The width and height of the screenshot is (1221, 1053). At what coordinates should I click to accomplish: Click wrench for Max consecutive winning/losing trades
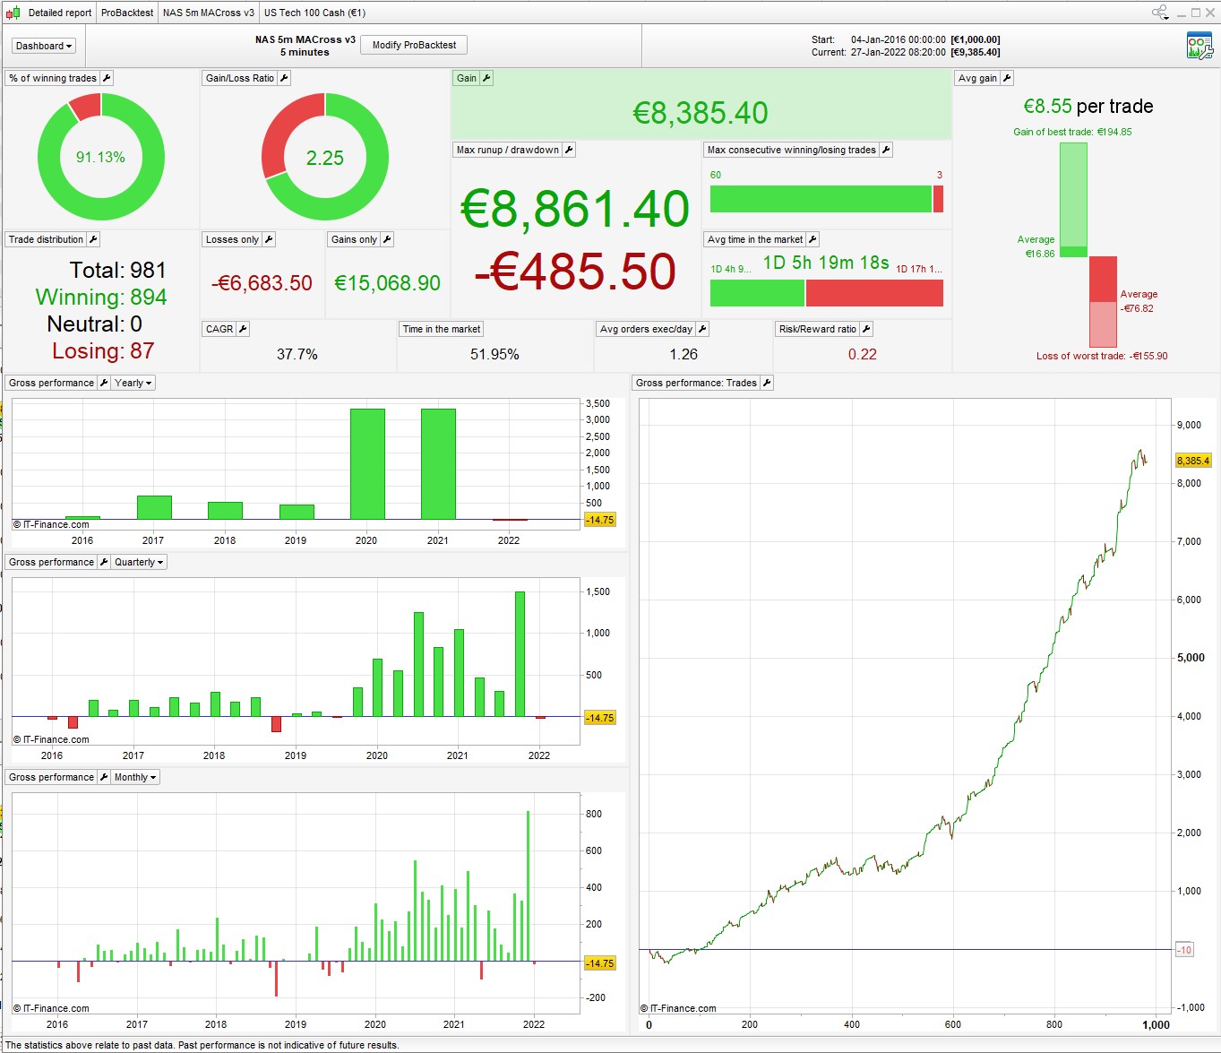(x=886, y=150)
